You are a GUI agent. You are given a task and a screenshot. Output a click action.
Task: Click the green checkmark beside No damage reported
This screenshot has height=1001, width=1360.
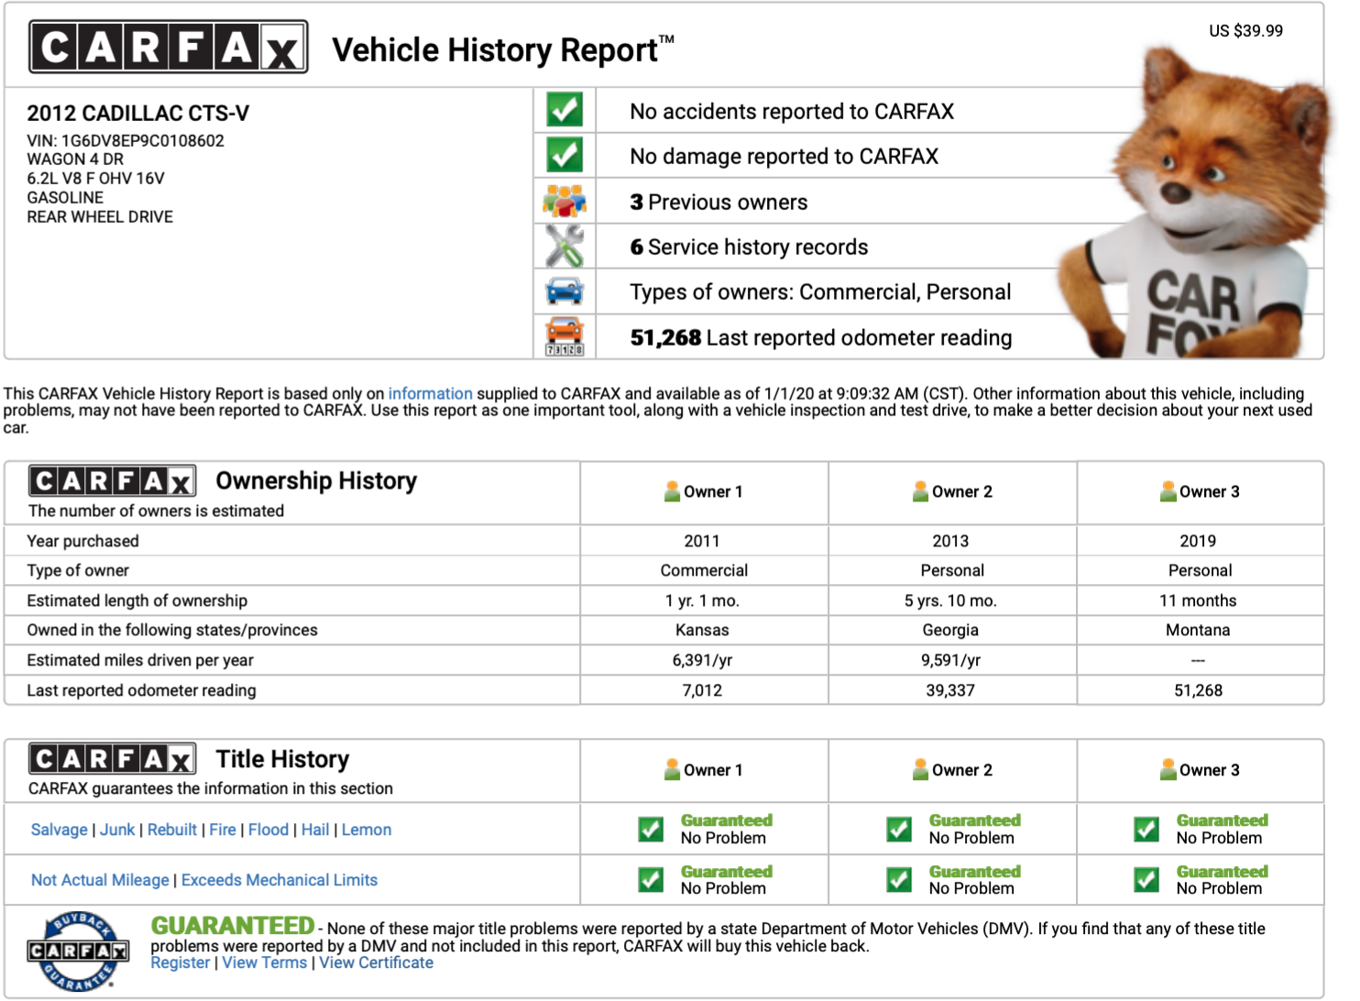pyautogui.click(x=565, y=155)
